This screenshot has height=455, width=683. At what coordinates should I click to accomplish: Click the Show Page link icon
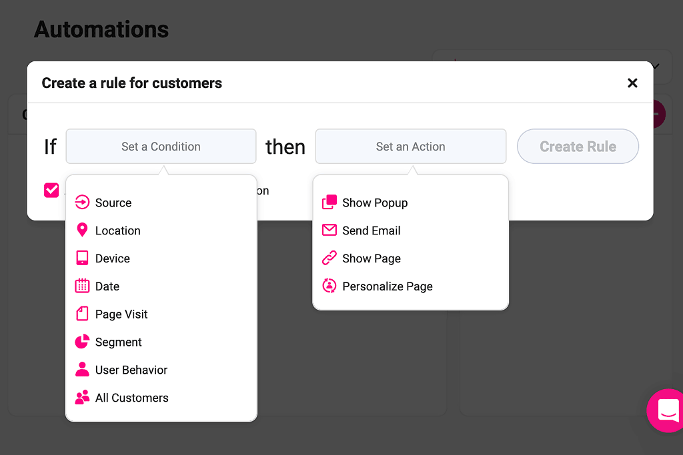point(329,258)
